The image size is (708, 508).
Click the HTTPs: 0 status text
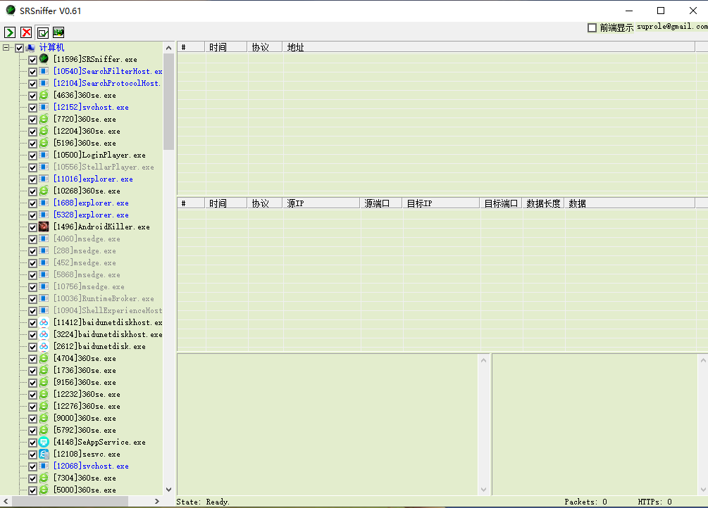[x=654, y=502]
